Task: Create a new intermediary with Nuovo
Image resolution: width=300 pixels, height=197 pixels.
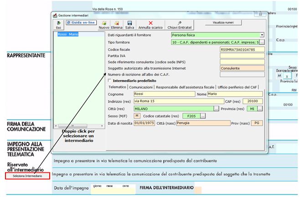Action: (x=104, y=25)
